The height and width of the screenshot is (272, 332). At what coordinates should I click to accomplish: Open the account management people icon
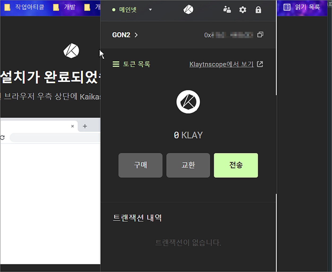pos(227,10)
